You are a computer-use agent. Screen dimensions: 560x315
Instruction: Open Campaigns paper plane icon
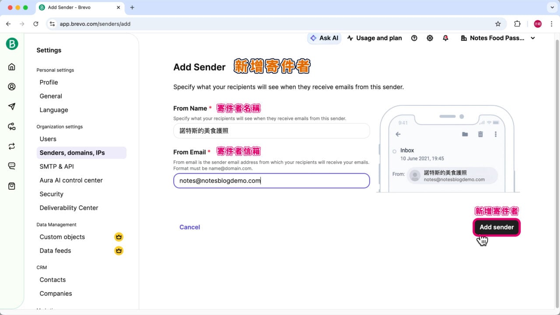(12, 107)
